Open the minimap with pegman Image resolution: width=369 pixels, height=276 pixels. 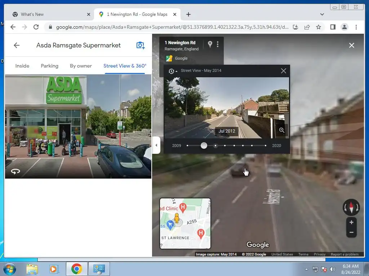click(185, 224)
